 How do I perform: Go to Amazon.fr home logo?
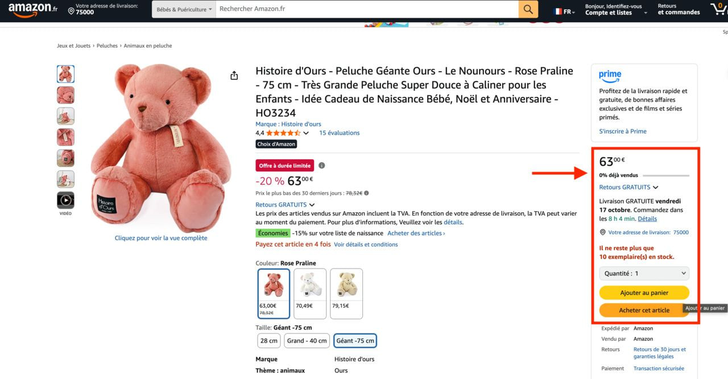33,9
